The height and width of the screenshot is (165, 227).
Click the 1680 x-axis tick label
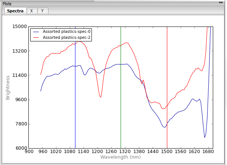coord(208,152)
